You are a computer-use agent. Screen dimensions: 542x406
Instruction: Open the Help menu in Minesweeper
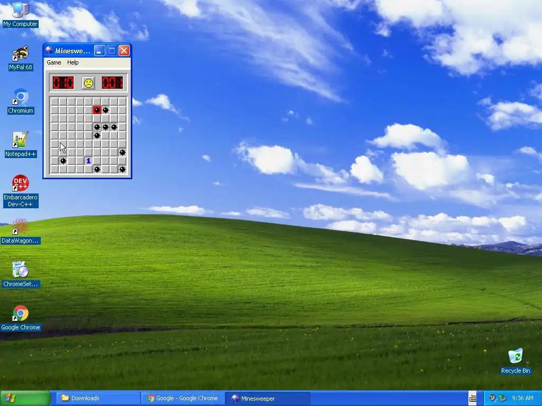[x=73, y=62]
